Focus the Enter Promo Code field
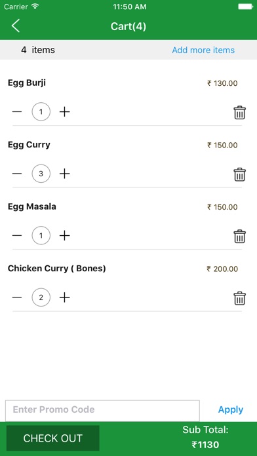This screenshot has height=456, width=257. [102, 410]
